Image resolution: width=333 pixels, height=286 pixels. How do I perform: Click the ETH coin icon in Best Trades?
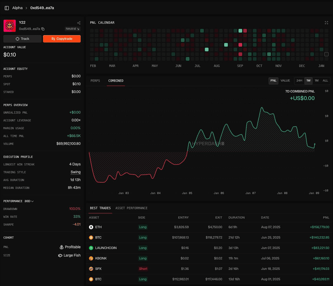(91, 227)
